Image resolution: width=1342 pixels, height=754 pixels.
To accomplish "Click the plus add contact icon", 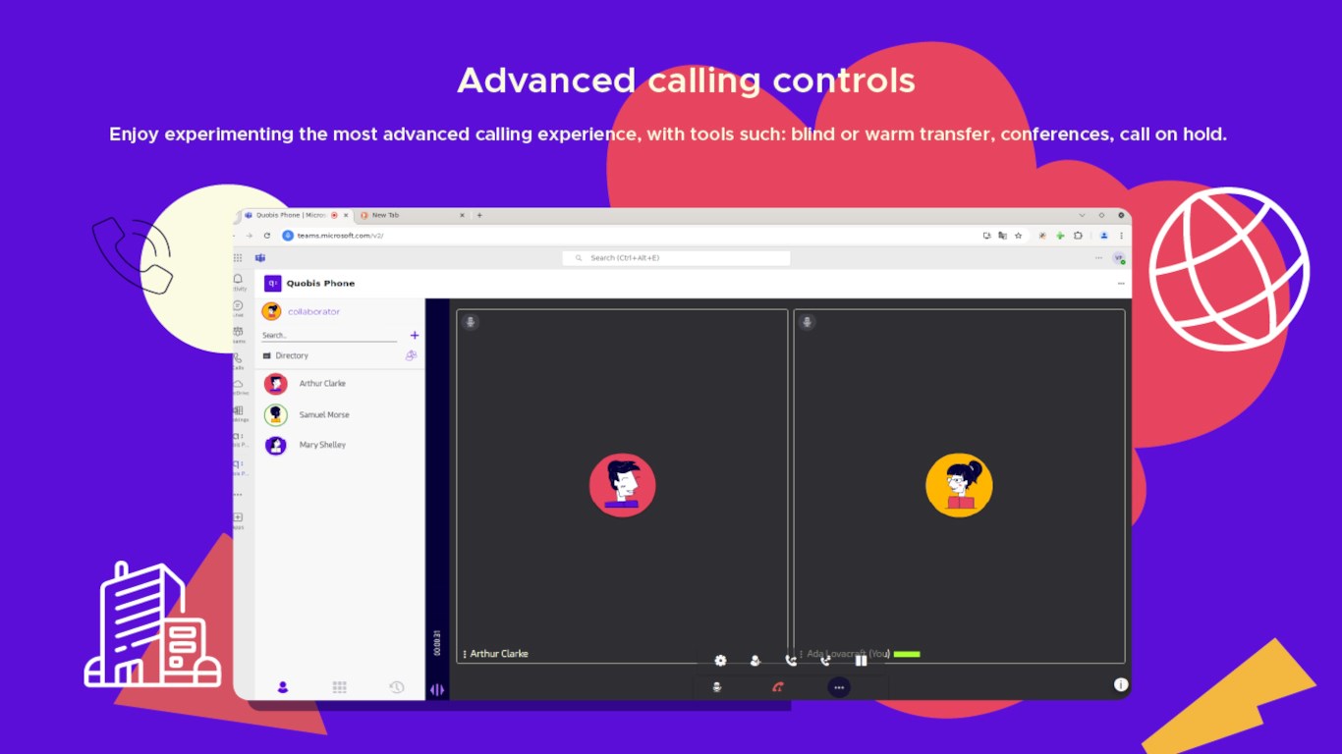I will tap(415, 335).
